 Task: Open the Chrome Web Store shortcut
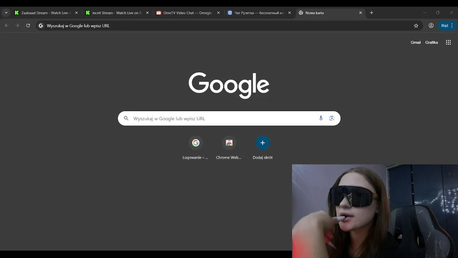(x=229, y=148)
